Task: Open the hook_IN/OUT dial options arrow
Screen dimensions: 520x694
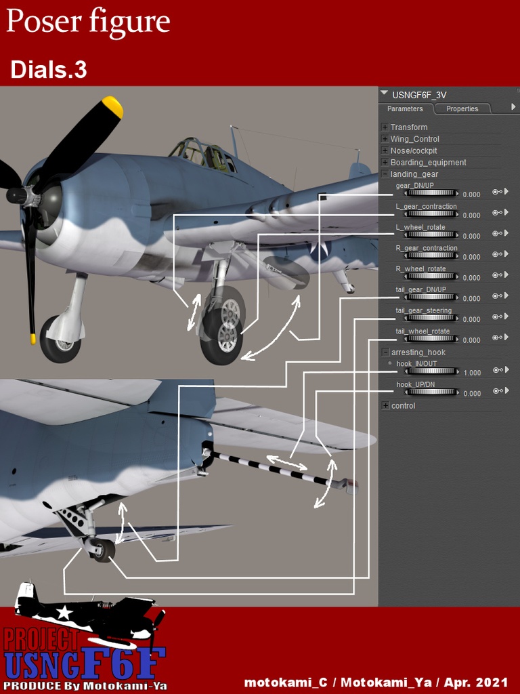Action: (506, 370)
